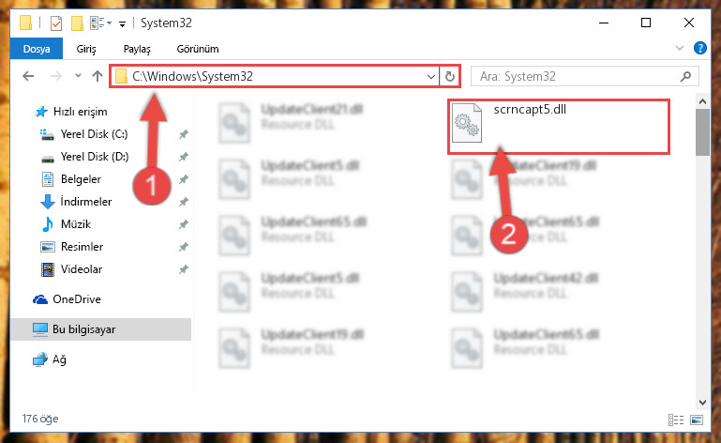Viewport: 721px width, 443px height.
Task: Click the Back navigation arrow
Action: pos(28,76)
